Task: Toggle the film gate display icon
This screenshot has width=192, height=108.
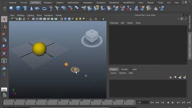Action: (x=37, y=19)
